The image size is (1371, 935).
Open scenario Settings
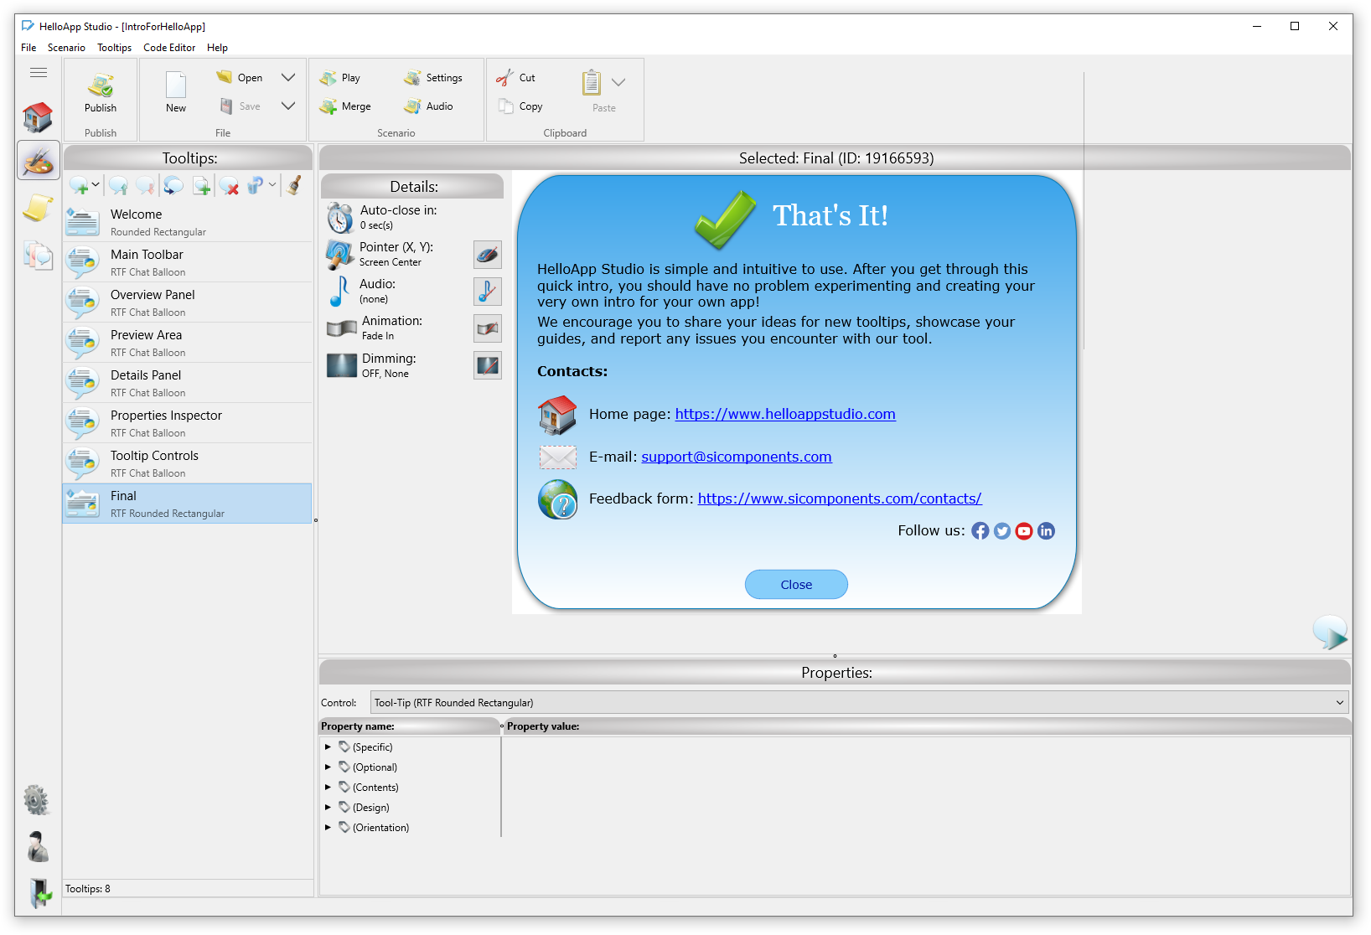coord(433,78)
